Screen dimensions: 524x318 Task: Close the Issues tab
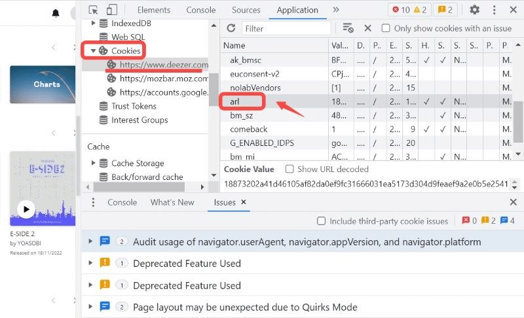pos(244,202)
